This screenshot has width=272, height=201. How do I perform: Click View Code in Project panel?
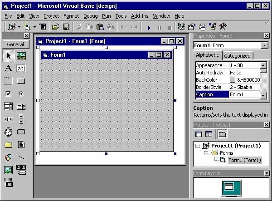pyautogui.click(x=199, y=134)
